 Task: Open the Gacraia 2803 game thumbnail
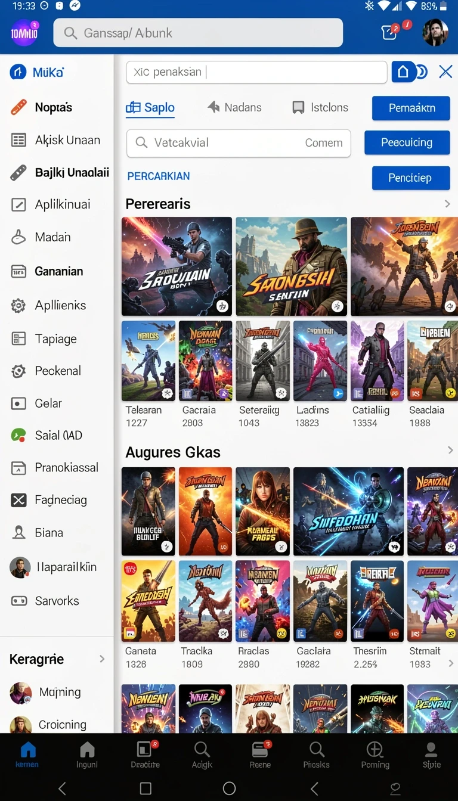click(x=206, y=361)
